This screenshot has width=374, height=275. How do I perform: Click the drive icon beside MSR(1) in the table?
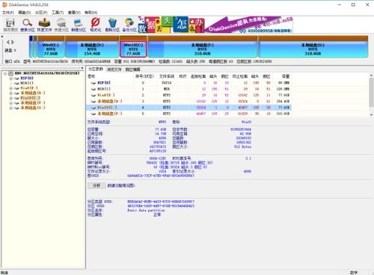[93, 89]
